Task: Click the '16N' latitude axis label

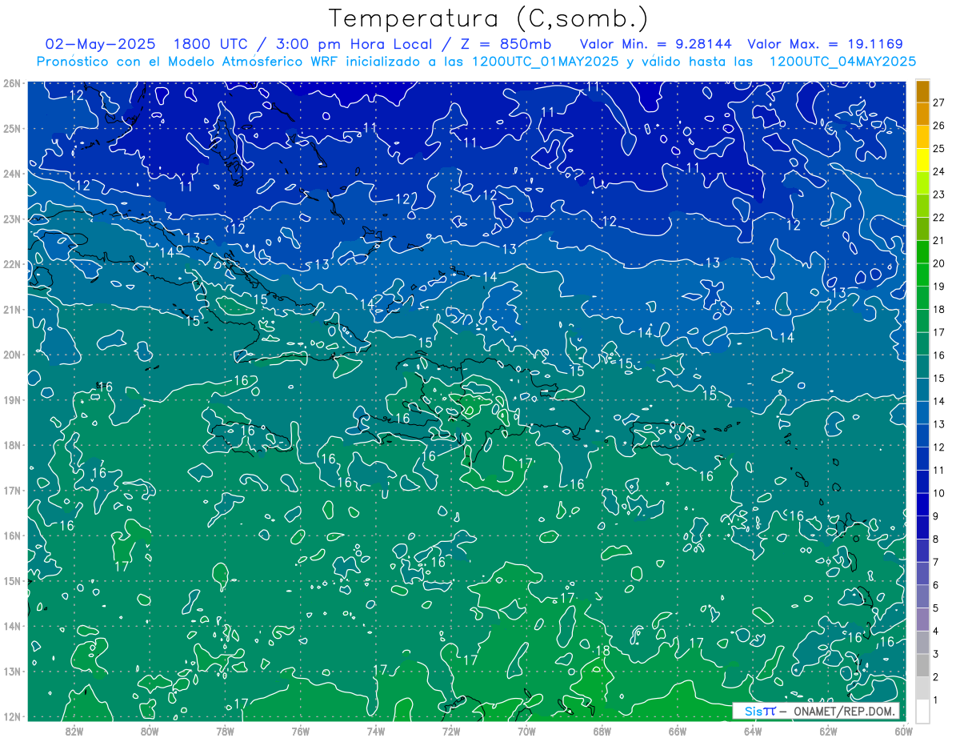Action: (x=11, y=535)
